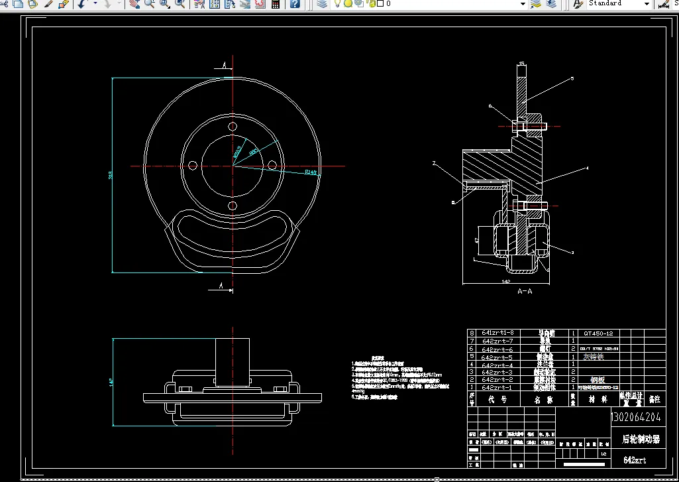Click the Zoom Window tool
679x482 pixels.
pos(164,4)
